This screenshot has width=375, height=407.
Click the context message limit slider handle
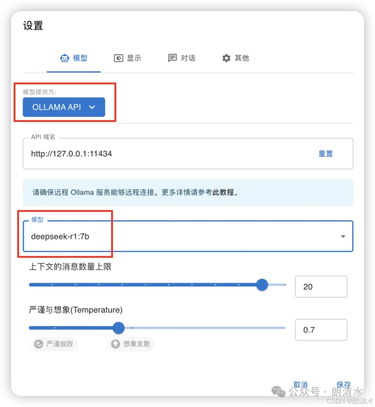click(262, 285)
